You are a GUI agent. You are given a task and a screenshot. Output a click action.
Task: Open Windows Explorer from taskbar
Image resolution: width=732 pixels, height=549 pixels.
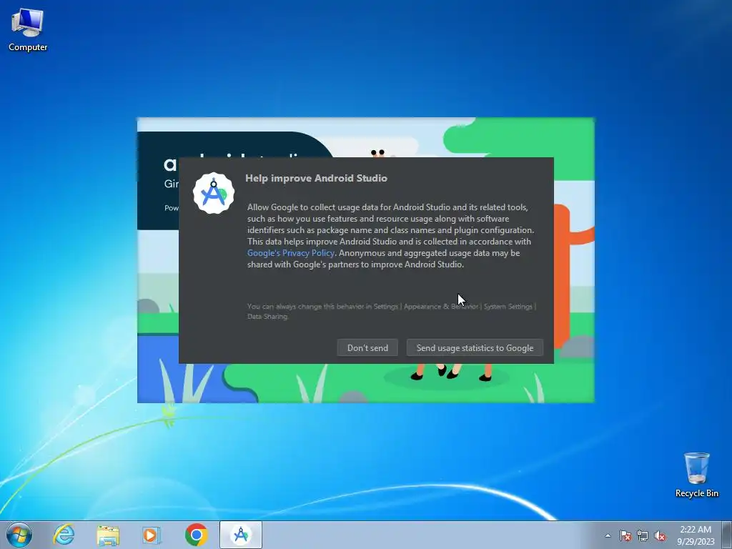(108, 535)
